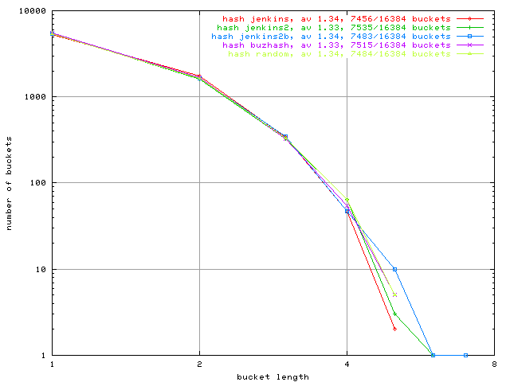Screen dimensions: 510x382
Task: Click the 10000 y-axis tick label
Action: (33, 11)
